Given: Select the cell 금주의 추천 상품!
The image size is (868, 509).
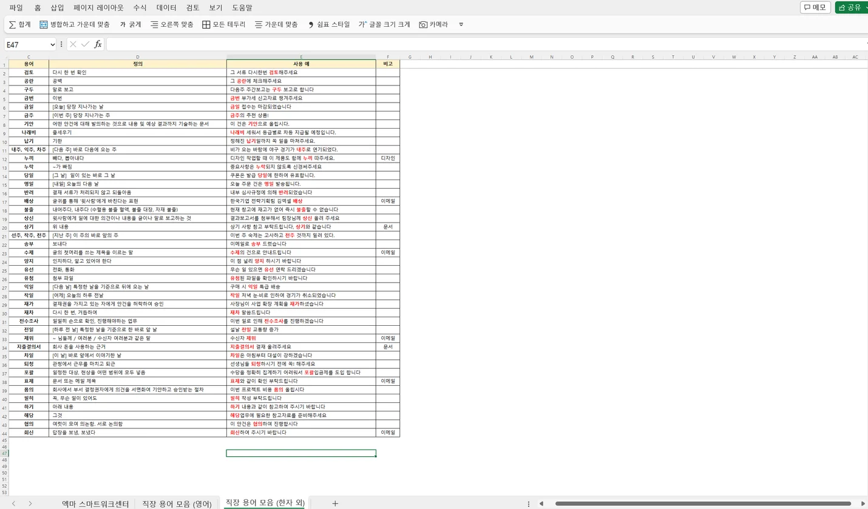Looking at the screenshot, I should pyautogui.click(x=301, y=115).
